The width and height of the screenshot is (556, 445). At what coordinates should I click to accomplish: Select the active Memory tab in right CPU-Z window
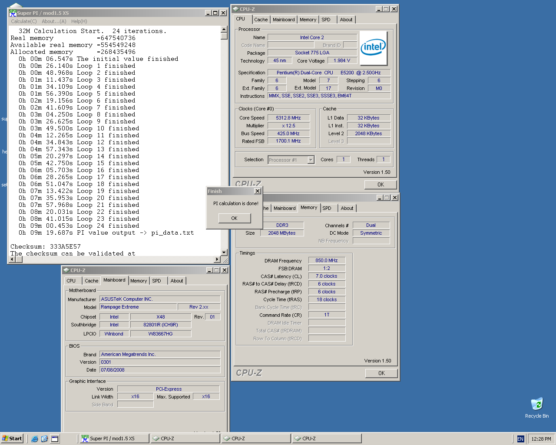[309, 208]
